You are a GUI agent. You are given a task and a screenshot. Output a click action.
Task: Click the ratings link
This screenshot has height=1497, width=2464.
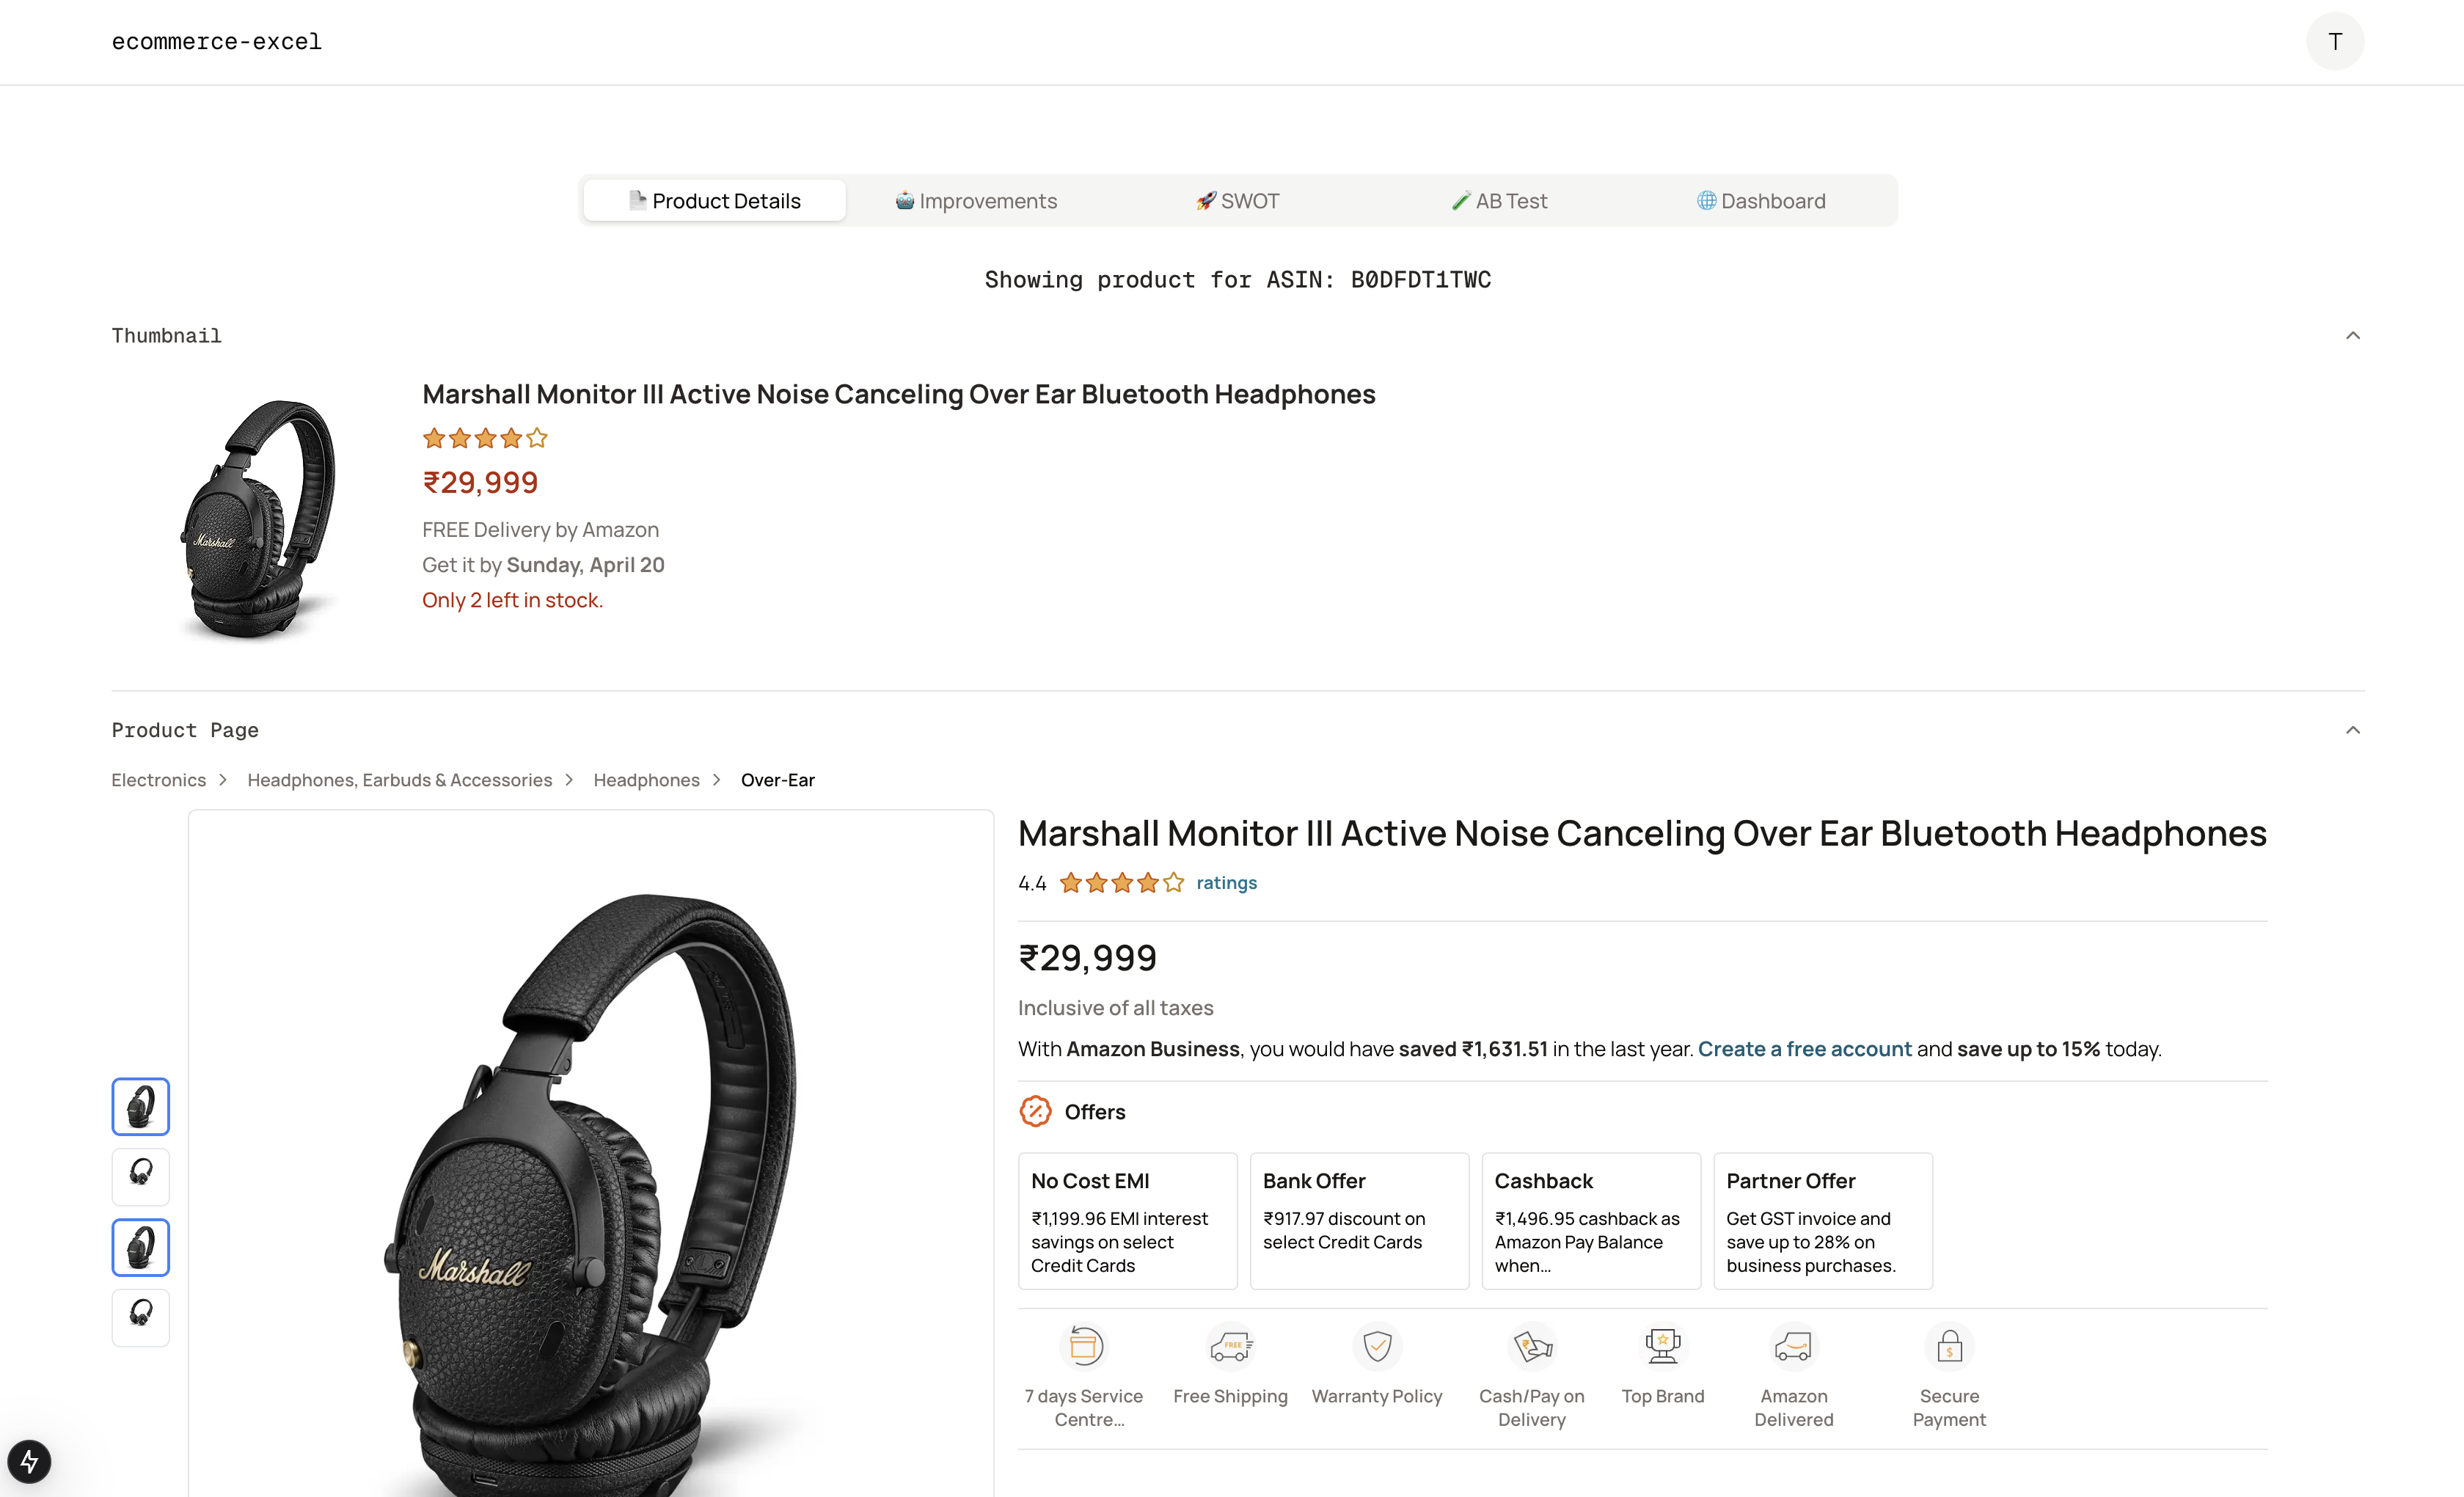pos(1226,883)
